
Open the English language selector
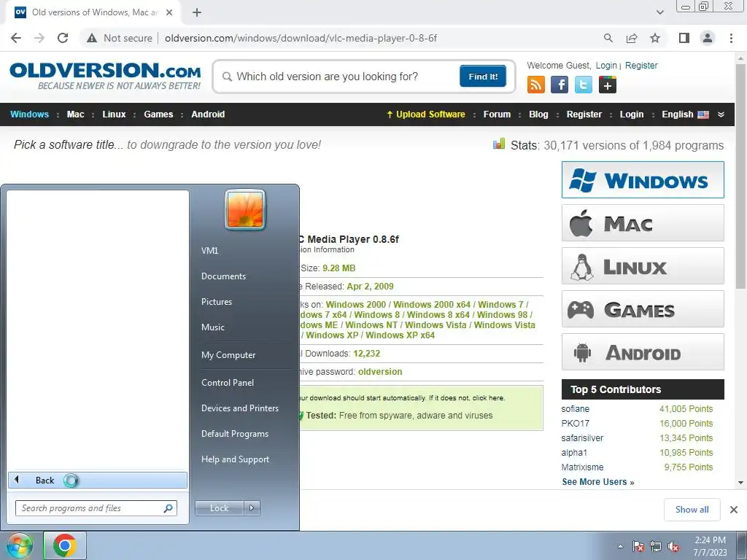[685, 114]
